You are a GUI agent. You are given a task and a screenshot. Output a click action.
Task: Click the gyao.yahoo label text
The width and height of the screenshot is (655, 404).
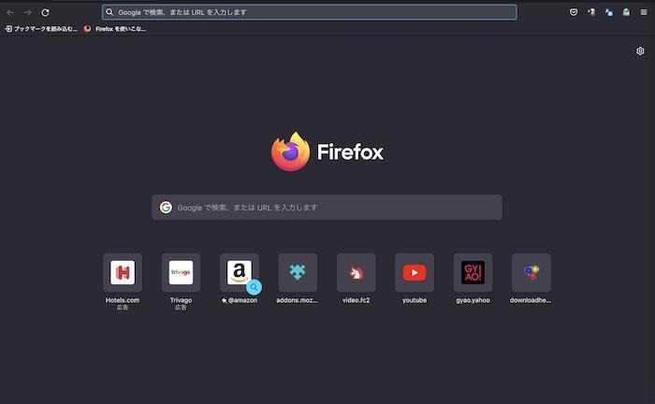[473, 300]
